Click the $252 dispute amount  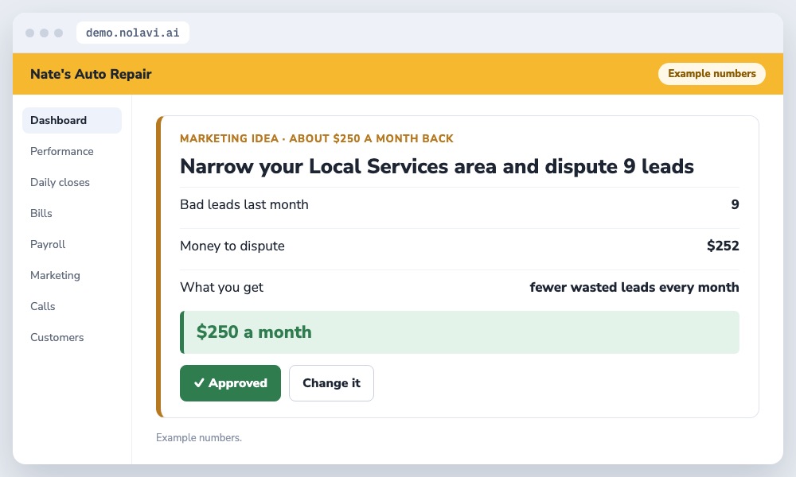(x=723, y=246)
